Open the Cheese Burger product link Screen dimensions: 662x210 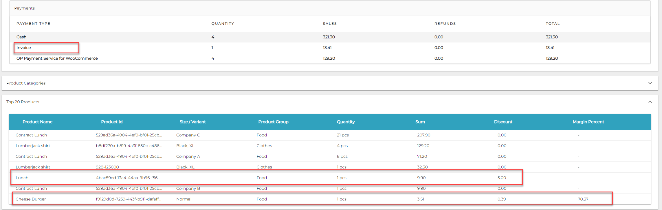[31, 199]
